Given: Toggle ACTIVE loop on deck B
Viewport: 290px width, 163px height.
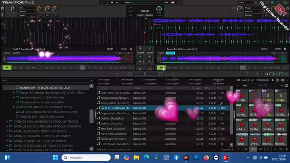Looking at the screenshot, I should [x=277, y=68].
